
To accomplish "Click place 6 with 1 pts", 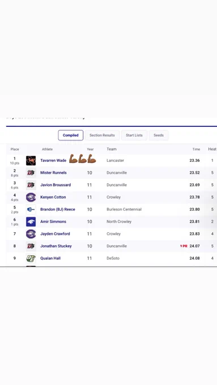I will click(15, 222).
